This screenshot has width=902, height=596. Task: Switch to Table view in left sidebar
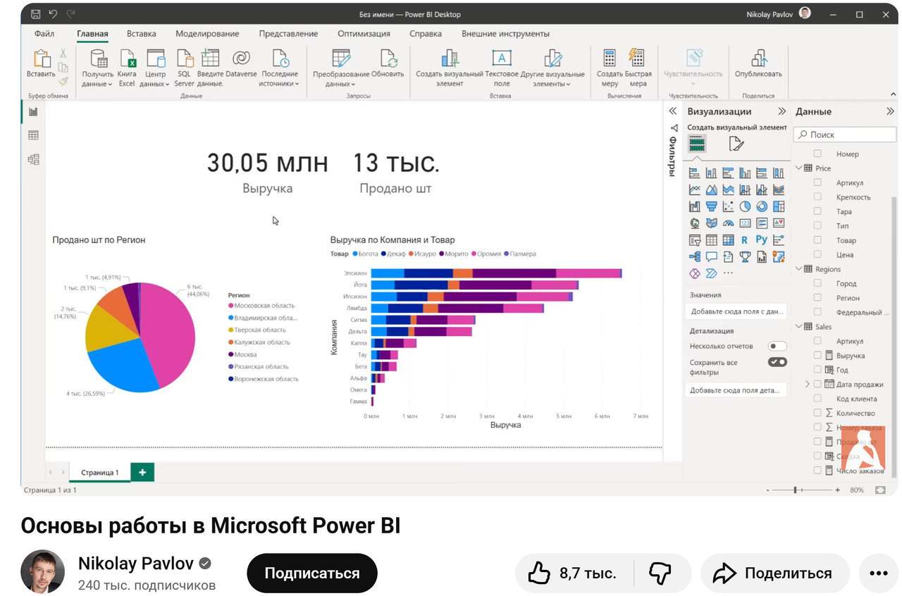pyautogui.click(x=33, y=135)
